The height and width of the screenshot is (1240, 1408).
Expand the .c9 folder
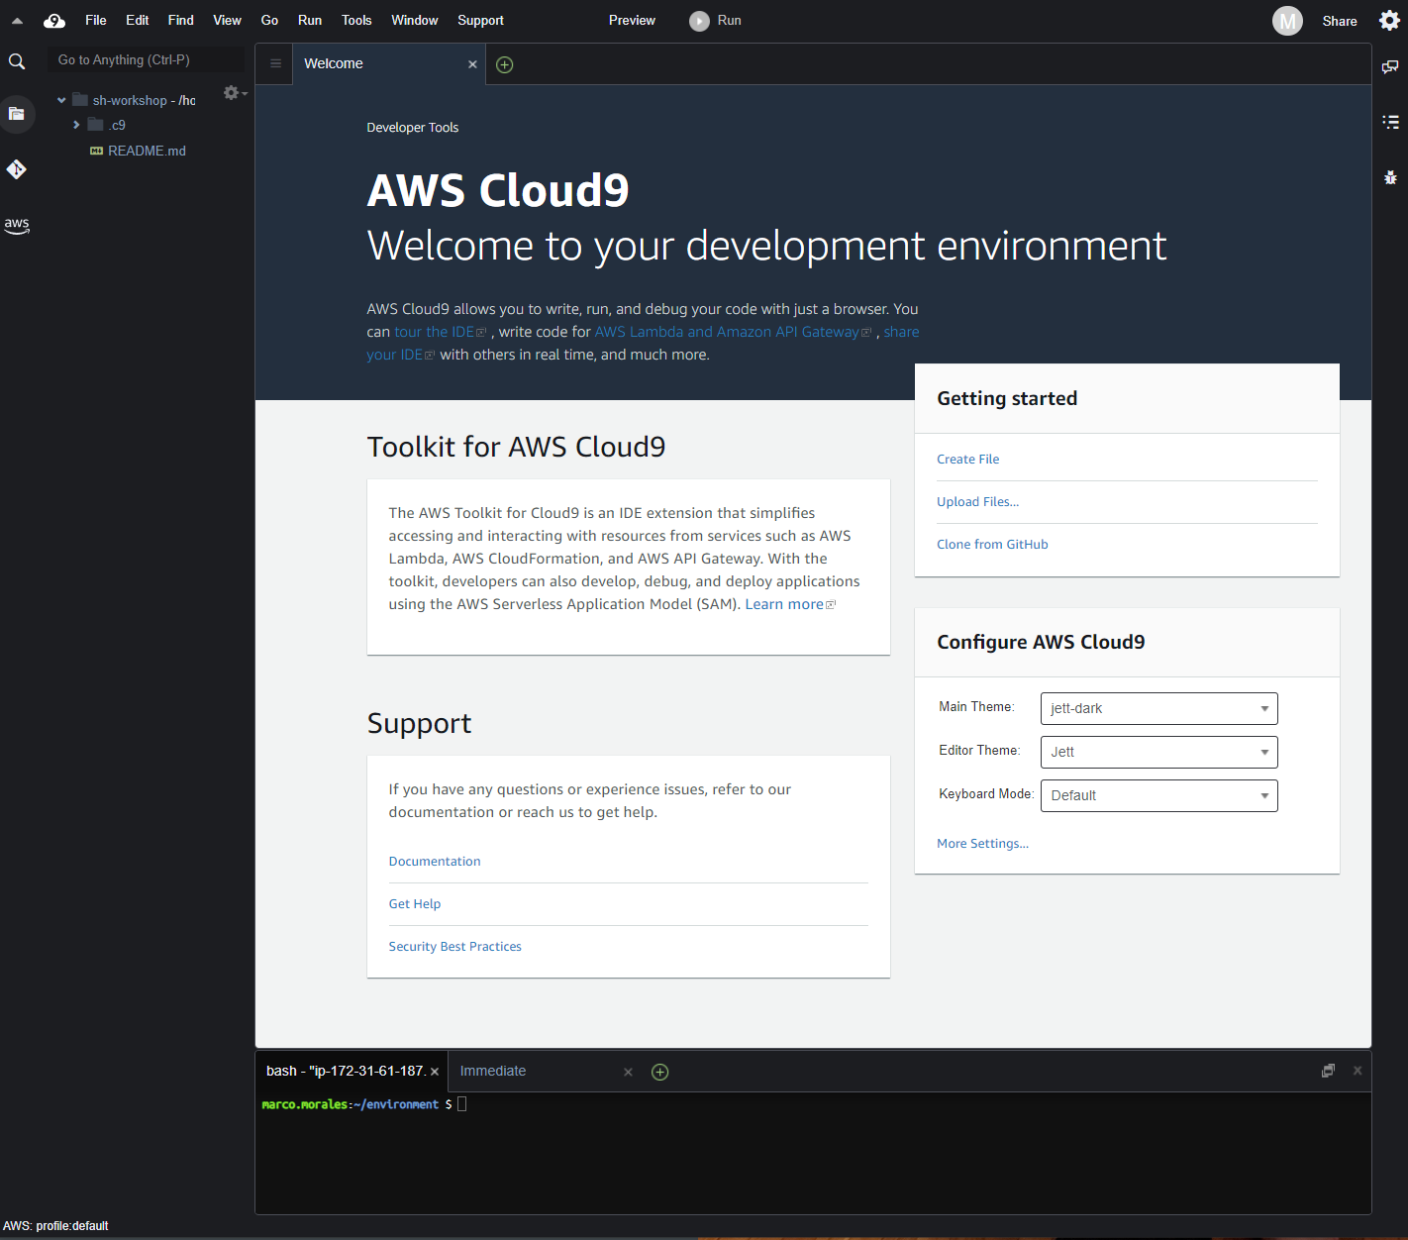point(76,125)
